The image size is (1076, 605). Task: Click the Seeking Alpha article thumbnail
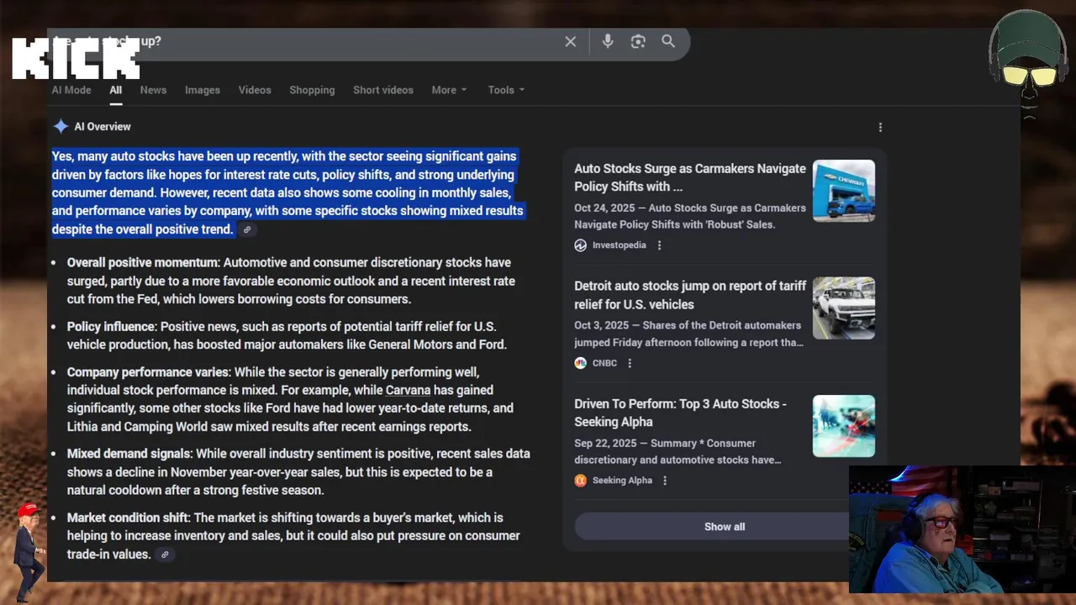[x=843, y=426]
